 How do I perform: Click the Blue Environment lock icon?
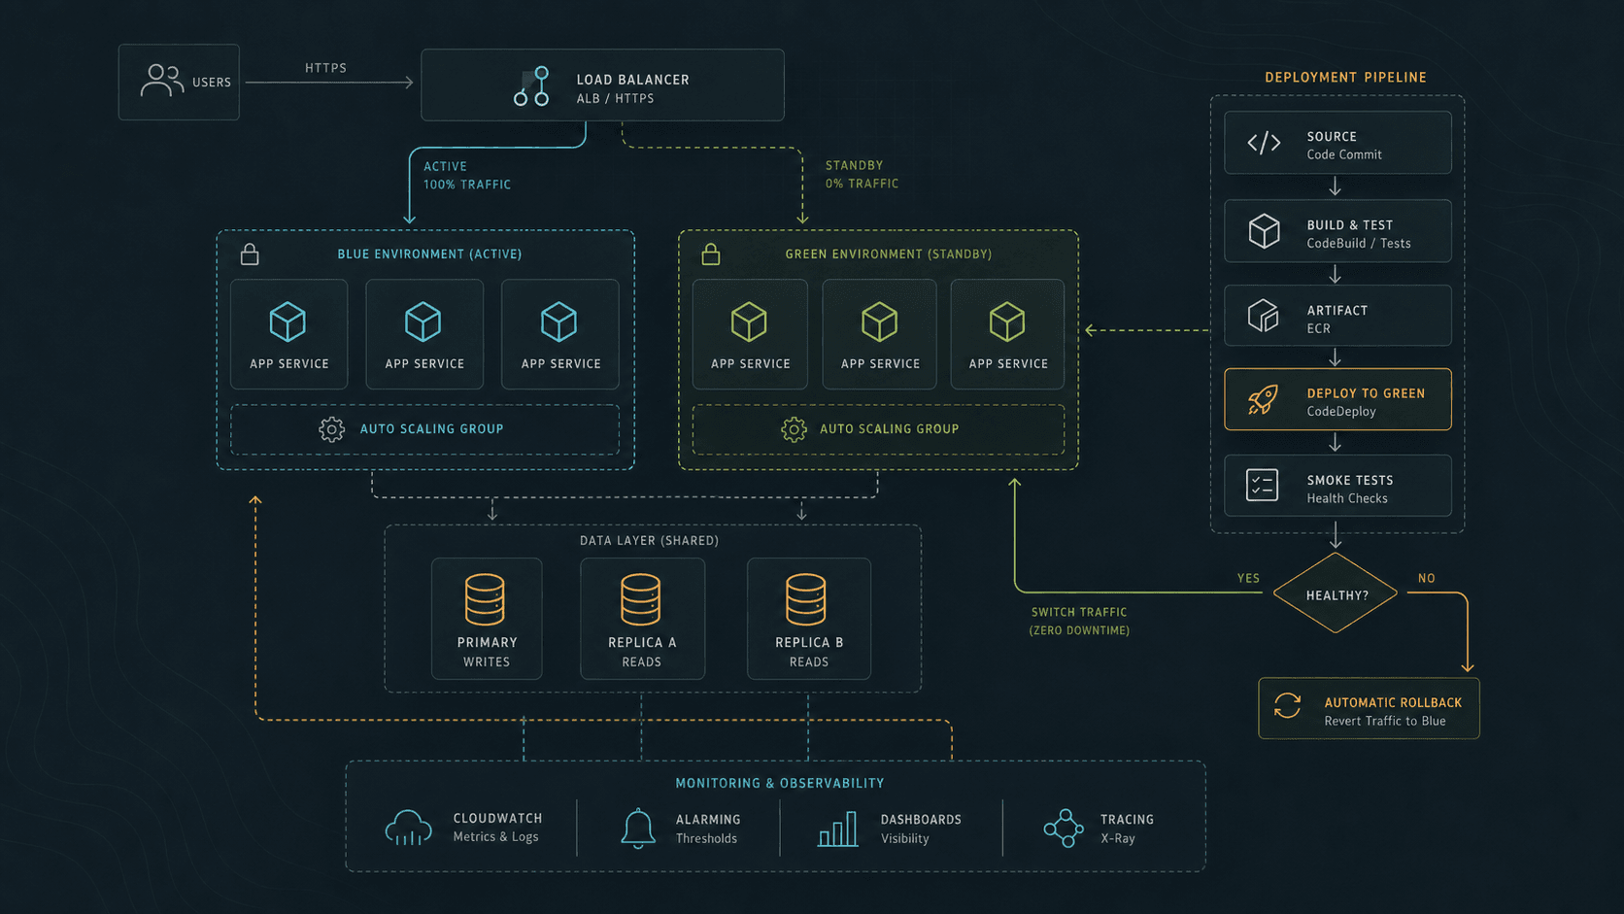(250, 254)
